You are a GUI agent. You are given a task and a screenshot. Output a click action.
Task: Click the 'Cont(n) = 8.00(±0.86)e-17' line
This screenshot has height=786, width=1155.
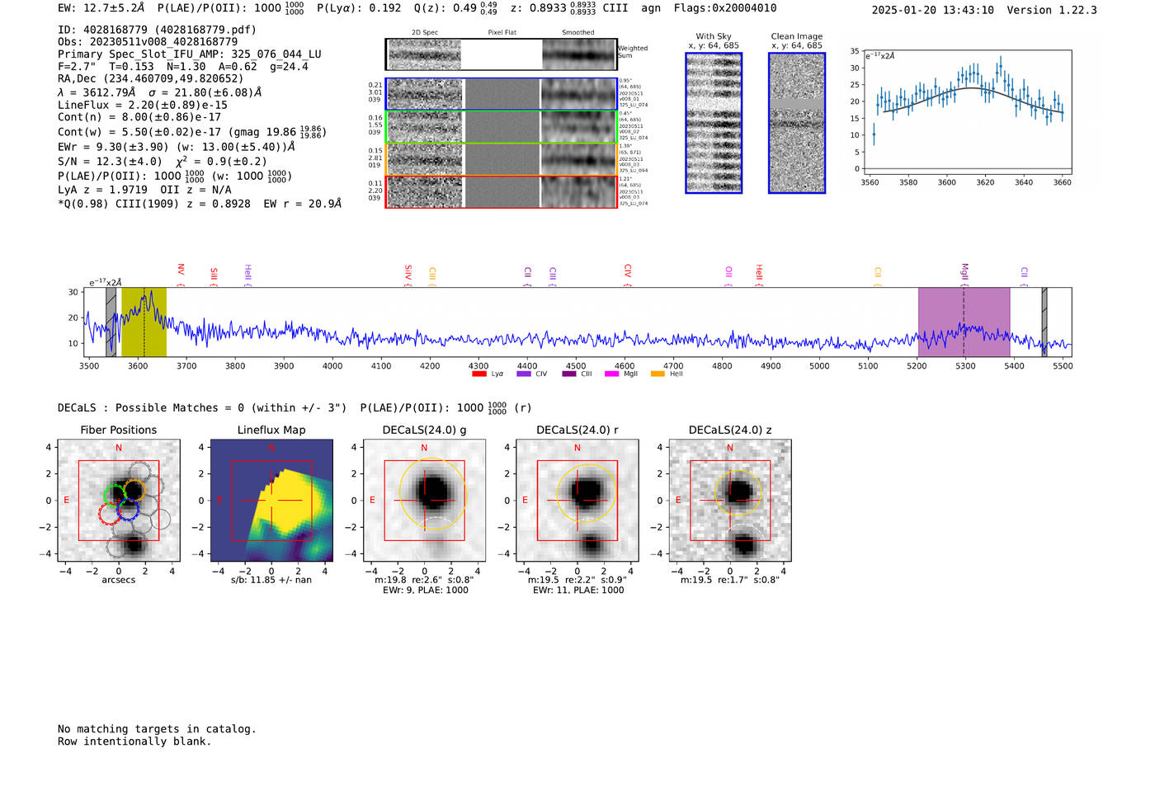pos(139,118)
